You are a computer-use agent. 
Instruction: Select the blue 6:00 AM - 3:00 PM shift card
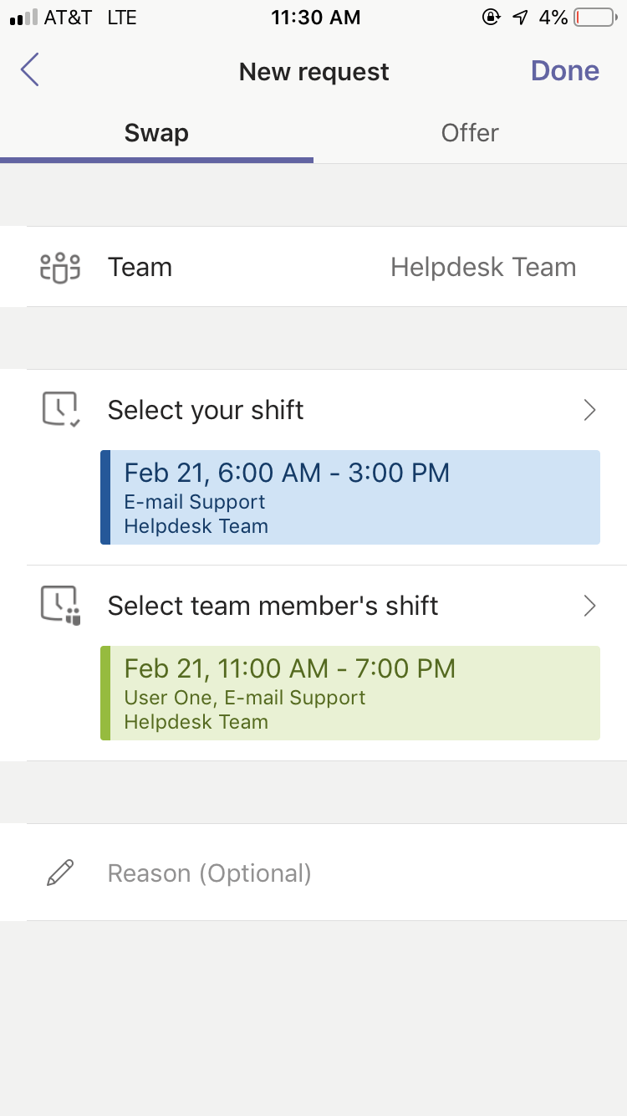click(x=349, y=498)
